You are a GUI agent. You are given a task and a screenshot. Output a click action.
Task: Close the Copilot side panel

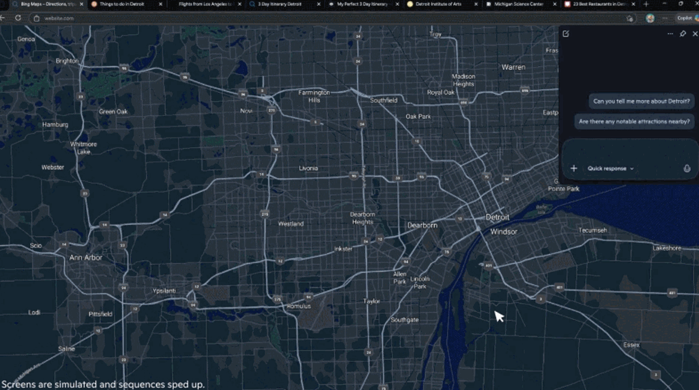pyautogui.click(x=695, y=34)
